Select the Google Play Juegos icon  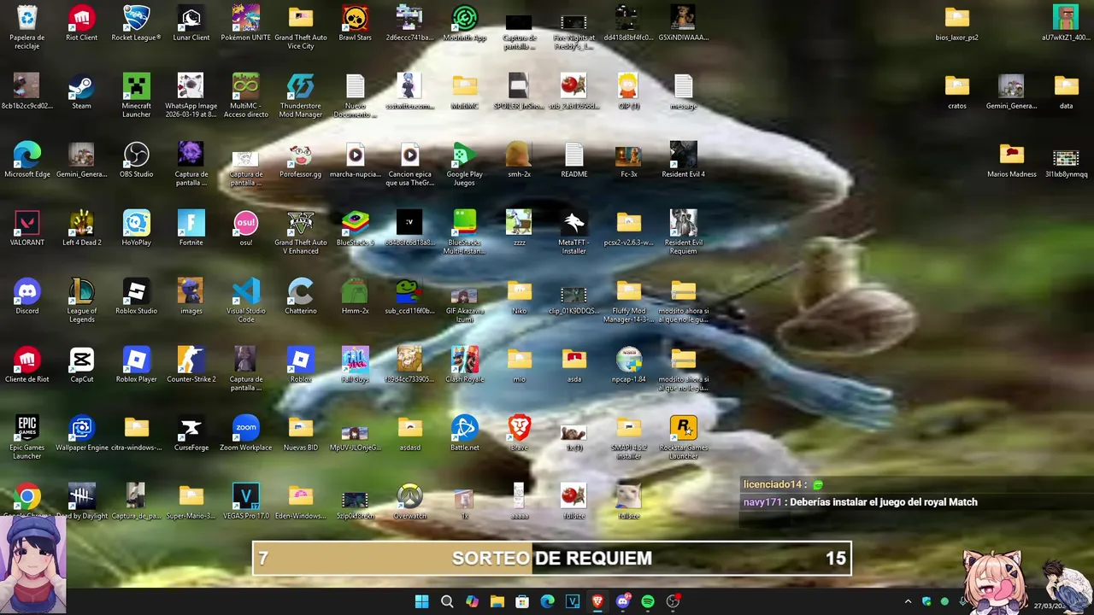pos(465,163)
